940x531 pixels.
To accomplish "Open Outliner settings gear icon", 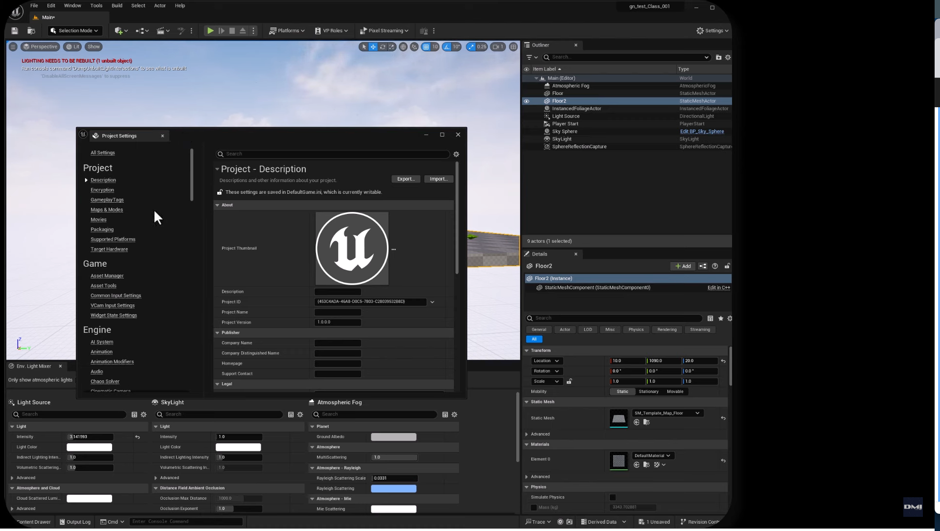I will coord(728,57).
